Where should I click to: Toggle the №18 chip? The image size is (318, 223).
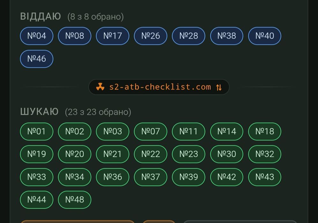[x=265, y=132]
